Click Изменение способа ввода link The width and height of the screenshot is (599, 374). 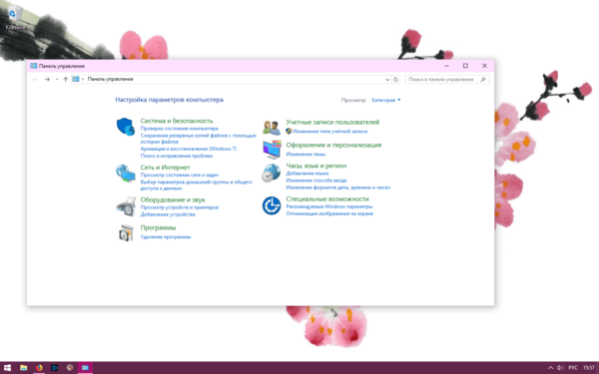316,181
